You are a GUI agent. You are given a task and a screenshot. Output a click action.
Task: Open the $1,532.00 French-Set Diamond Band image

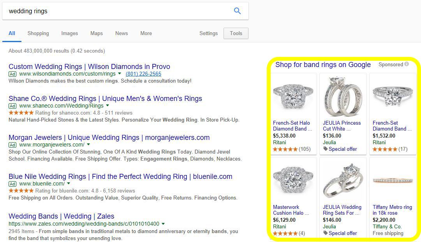tap(393, 96)
